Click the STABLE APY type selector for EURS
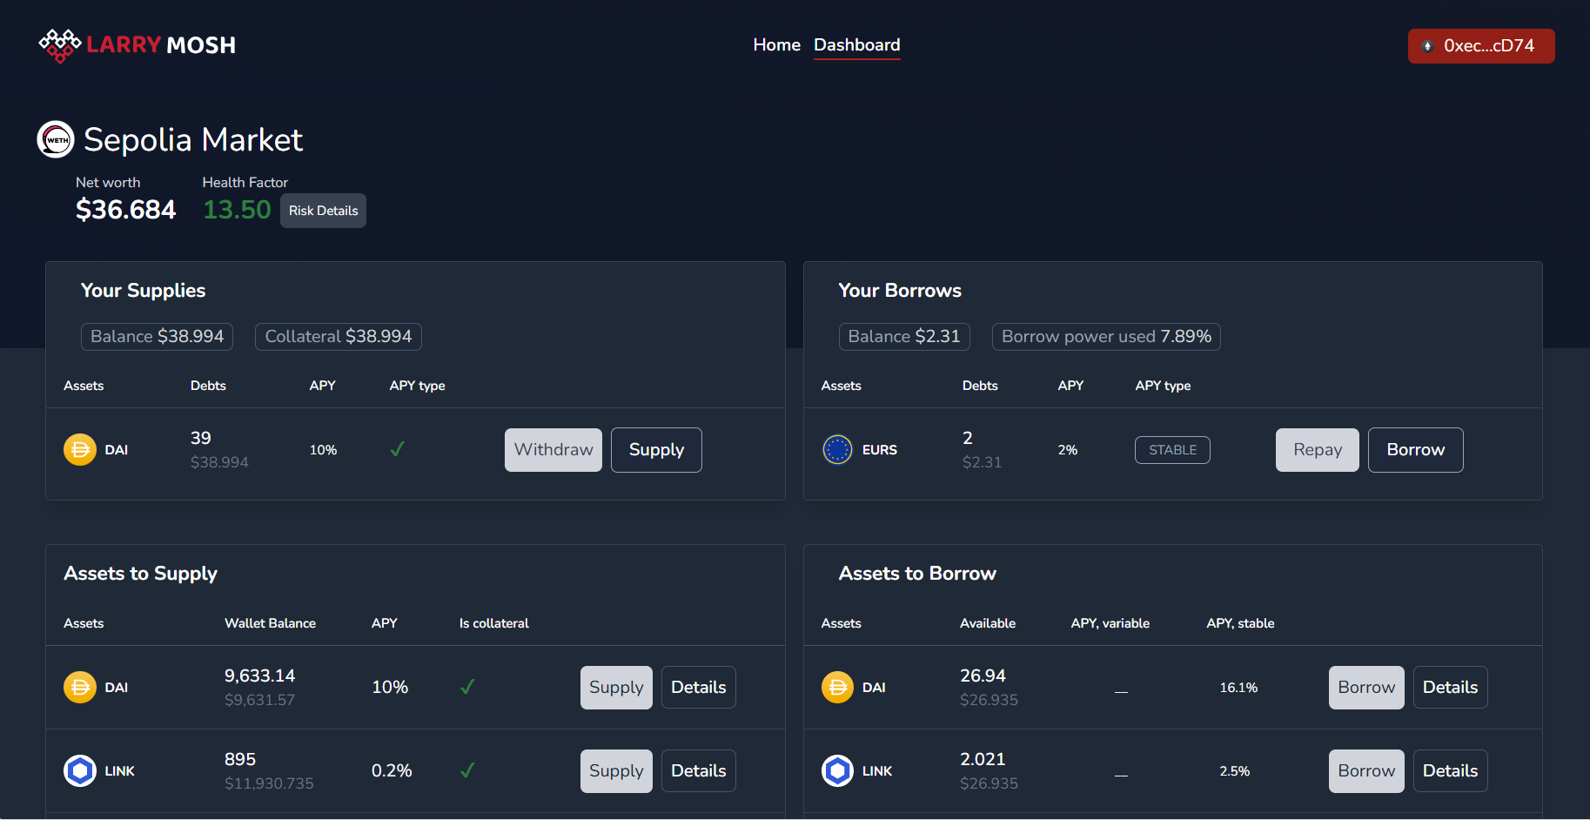Viewport: 1590px width, 820px height. pyautogui.click(x=1172, y=449)
